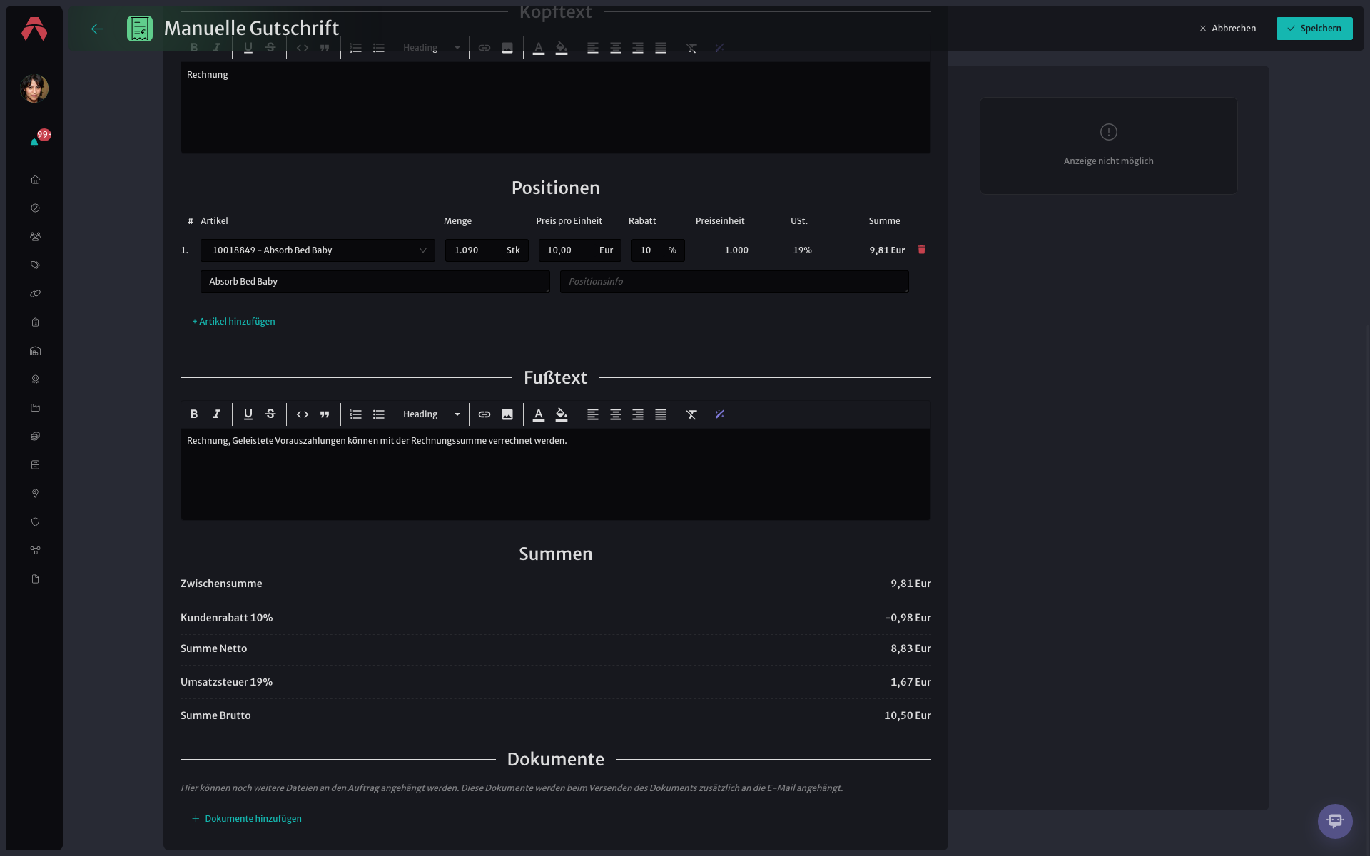This screenshot has height=856, width=1370.
Task: Click the USt. value 19%
Action: tap(802, 250)
